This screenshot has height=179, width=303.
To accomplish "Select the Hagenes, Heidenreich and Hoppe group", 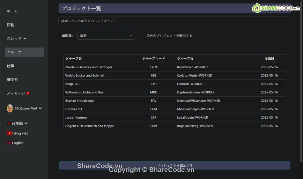I will [90, 126].
